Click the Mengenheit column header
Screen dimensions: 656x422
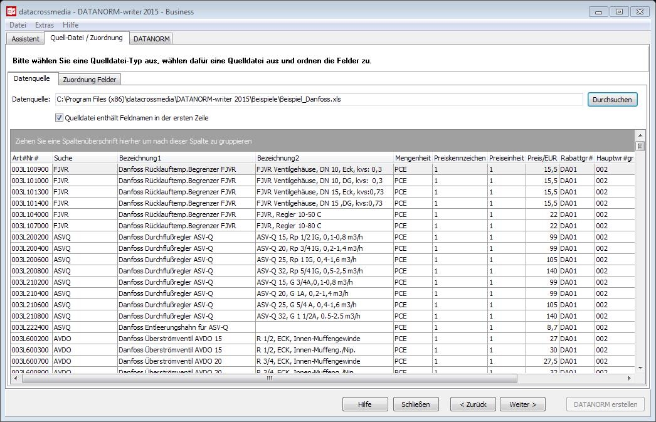(x=413, y=158)
